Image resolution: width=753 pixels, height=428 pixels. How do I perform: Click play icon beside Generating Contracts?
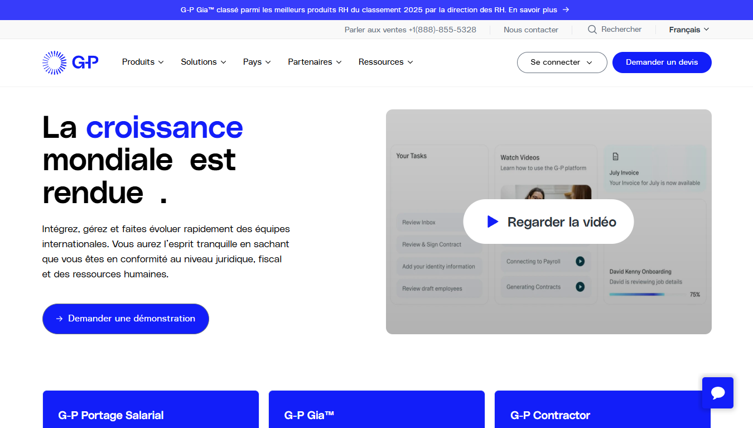point(580,287)
